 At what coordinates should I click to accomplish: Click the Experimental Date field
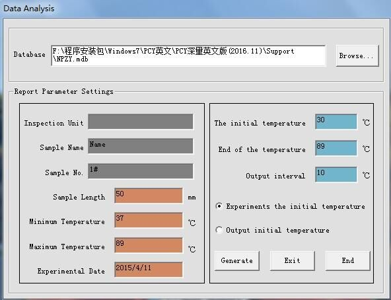(x=149, y=270)
